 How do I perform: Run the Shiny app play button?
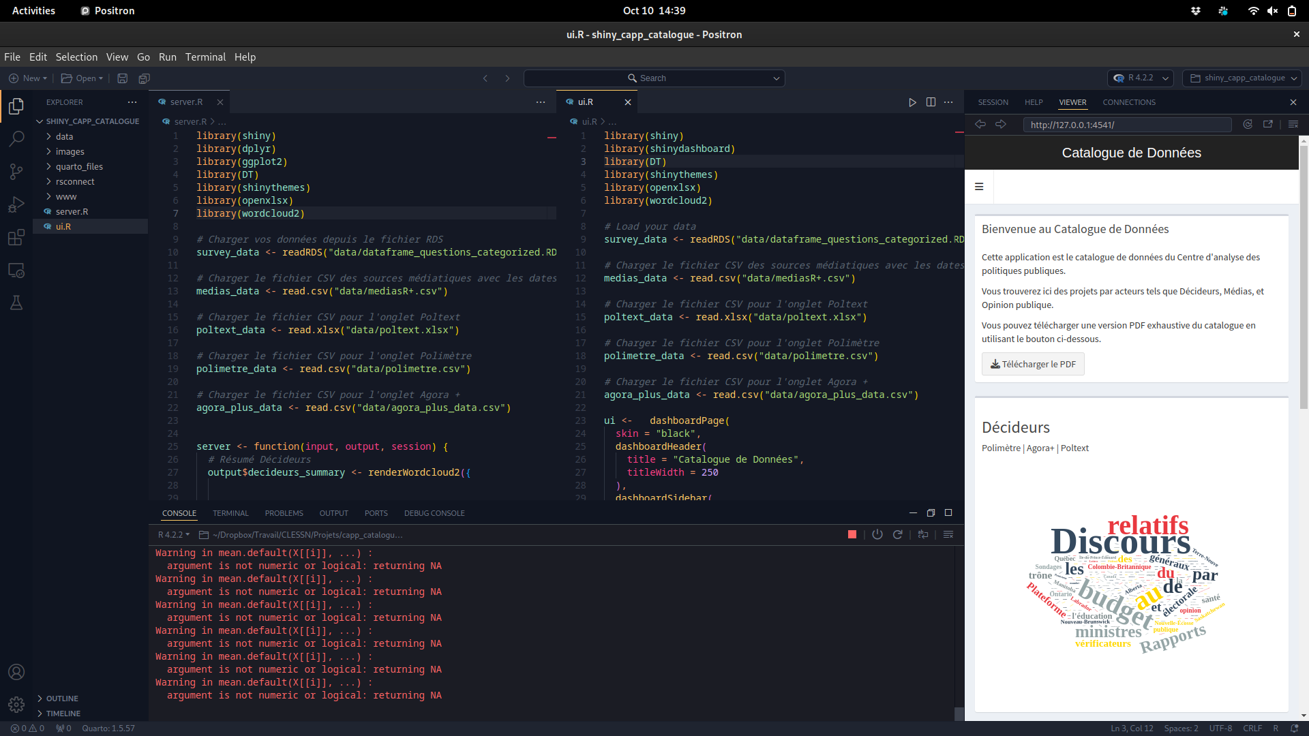tap(912, 102)
